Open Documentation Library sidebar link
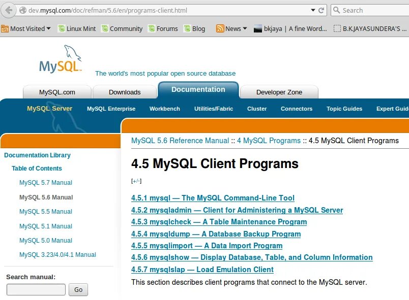Image resolution: width=409 pixels, height=300 pixels. (x=37, y=155)
